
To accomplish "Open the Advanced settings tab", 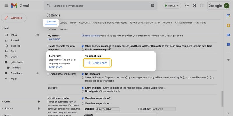I will (200, 23).
